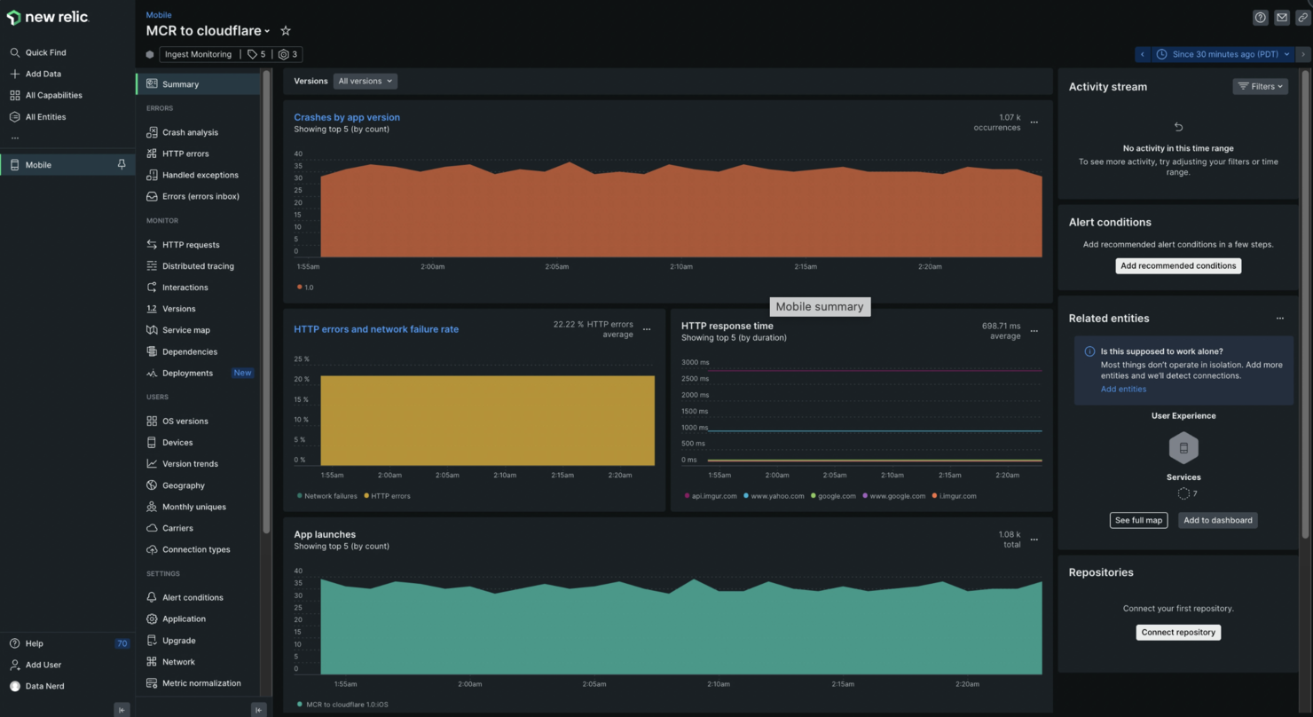
Task: Open the Crashes by app version options menu
Action: (x=1034, y=122)
